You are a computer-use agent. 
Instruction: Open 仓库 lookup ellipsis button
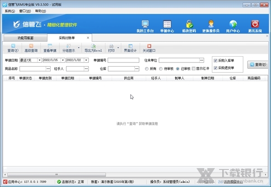coord(137,69)
